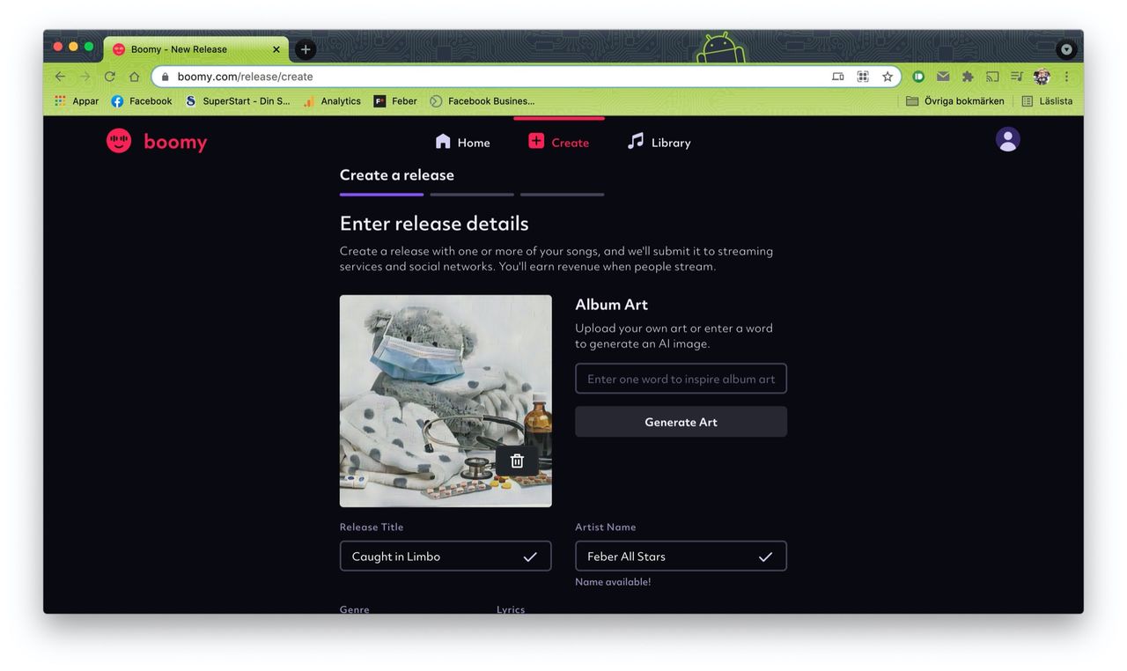Open the Läslista reading list
Screen dimensions: 1127x671
click(1047, 101)
